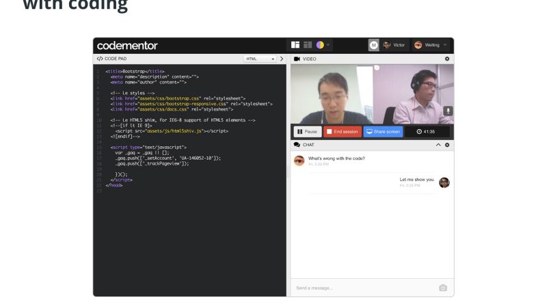Click the CHAT speech bubbles icon
547x304 pixels.
(x=297, y=145)
